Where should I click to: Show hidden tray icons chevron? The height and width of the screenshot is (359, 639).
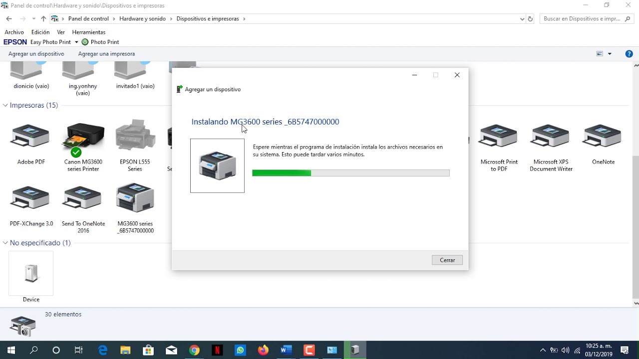pos(543,350)
